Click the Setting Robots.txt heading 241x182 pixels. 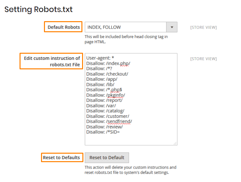38,9
